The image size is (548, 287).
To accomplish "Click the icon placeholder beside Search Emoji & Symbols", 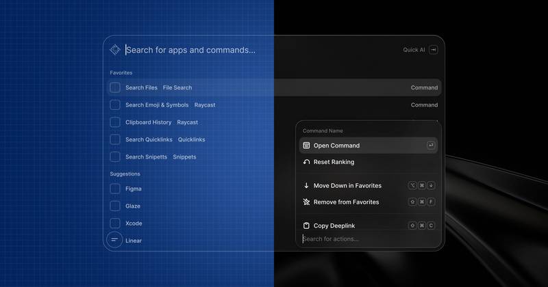I will pos(115,105).
